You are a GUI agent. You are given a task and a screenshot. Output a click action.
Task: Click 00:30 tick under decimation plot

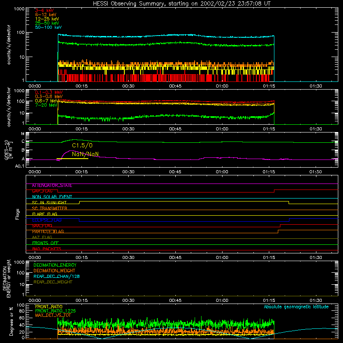(128, 301)
